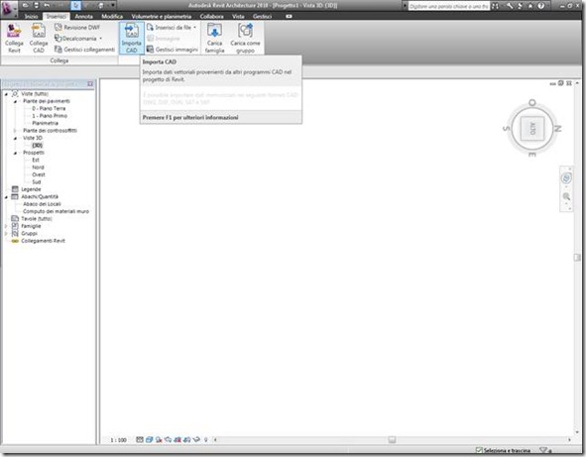Switch to the Annota ribbon tab
The height and width of the screenshot is (457, 586).
[83, 17]
